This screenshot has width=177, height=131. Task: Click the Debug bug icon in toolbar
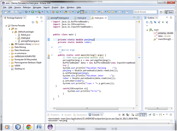(26, 12)
